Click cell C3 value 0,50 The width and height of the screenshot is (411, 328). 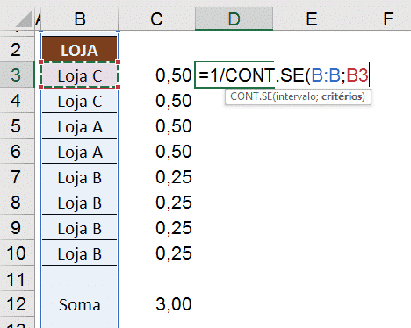point(156,75)
